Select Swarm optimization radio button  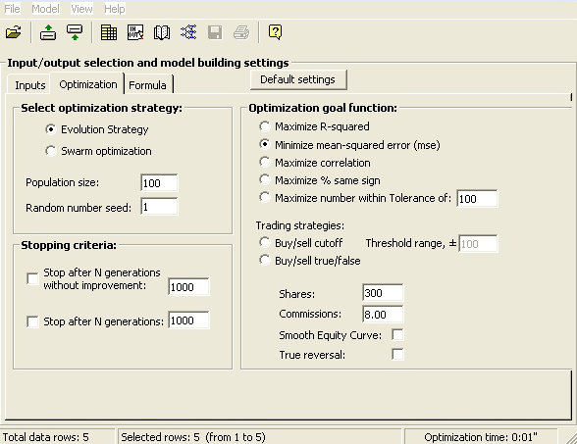click(51, 151)
